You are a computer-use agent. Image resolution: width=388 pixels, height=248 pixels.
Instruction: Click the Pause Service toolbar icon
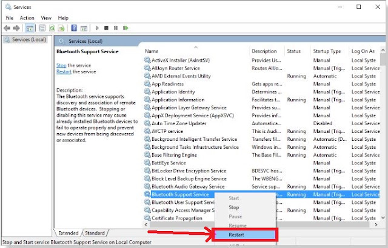[116, 28]
